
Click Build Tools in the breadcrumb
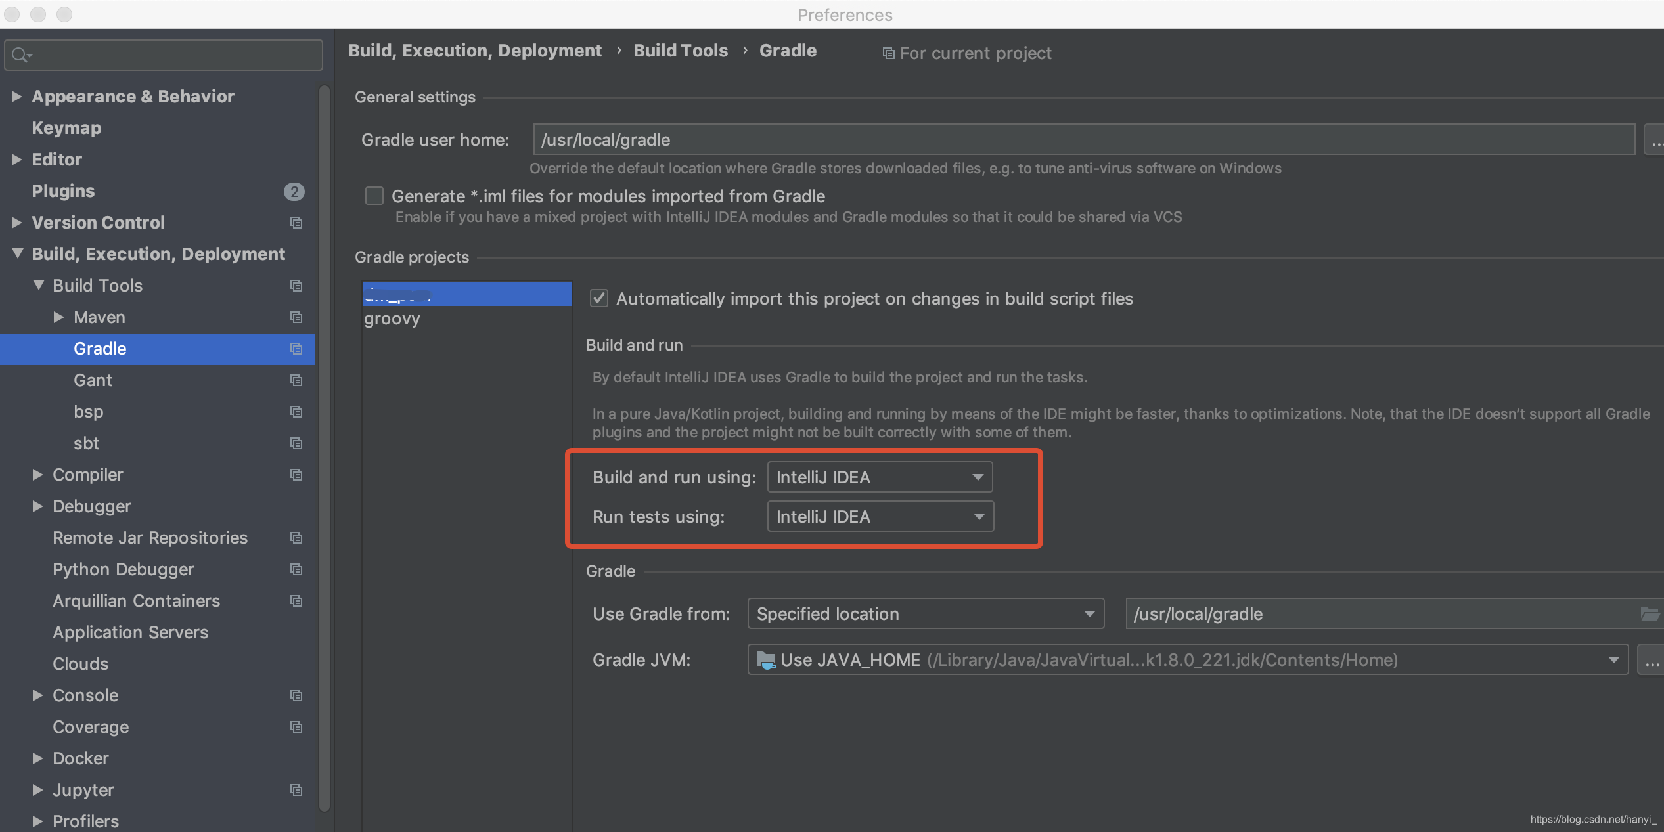680,51
